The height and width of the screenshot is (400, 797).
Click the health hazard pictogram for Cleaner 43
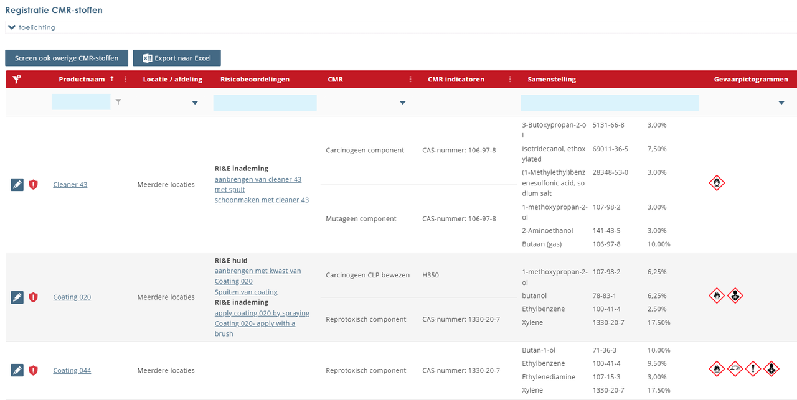pyautogui.click(x=717, y=184)
